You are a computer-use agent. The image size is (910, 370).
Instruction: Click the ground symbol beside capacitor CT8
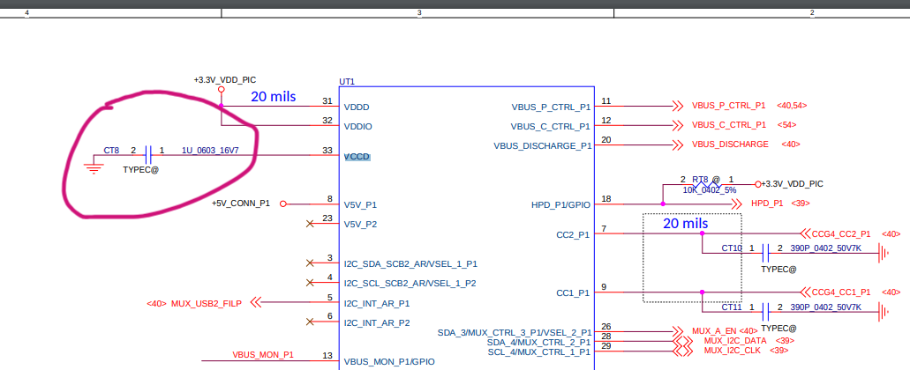coord(92,166)
